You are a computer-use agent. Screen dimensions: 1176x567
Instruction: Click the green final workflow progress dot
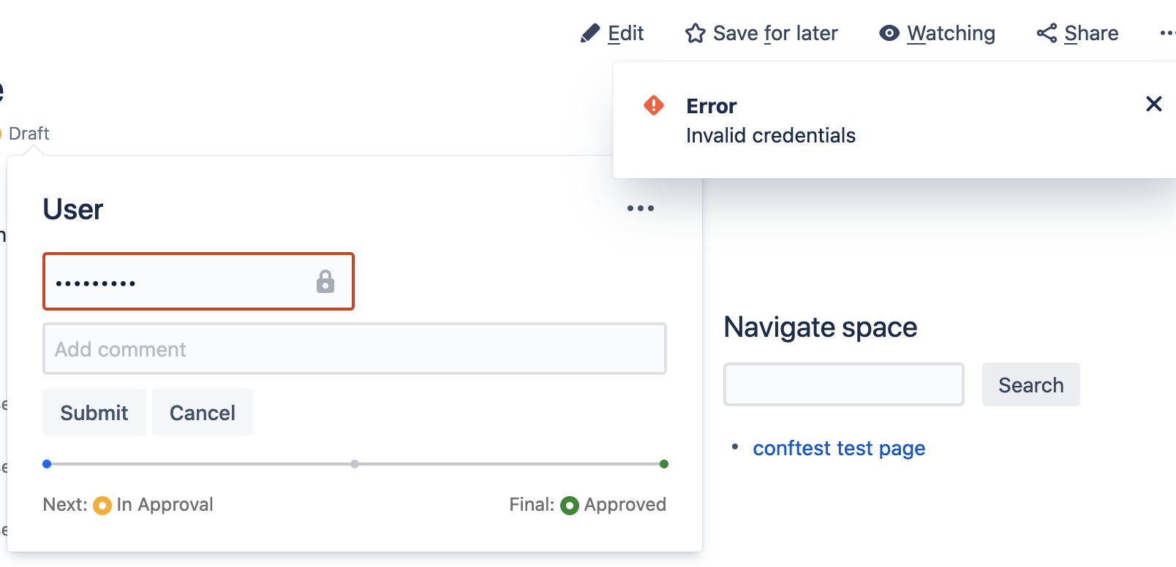[664, 464]
